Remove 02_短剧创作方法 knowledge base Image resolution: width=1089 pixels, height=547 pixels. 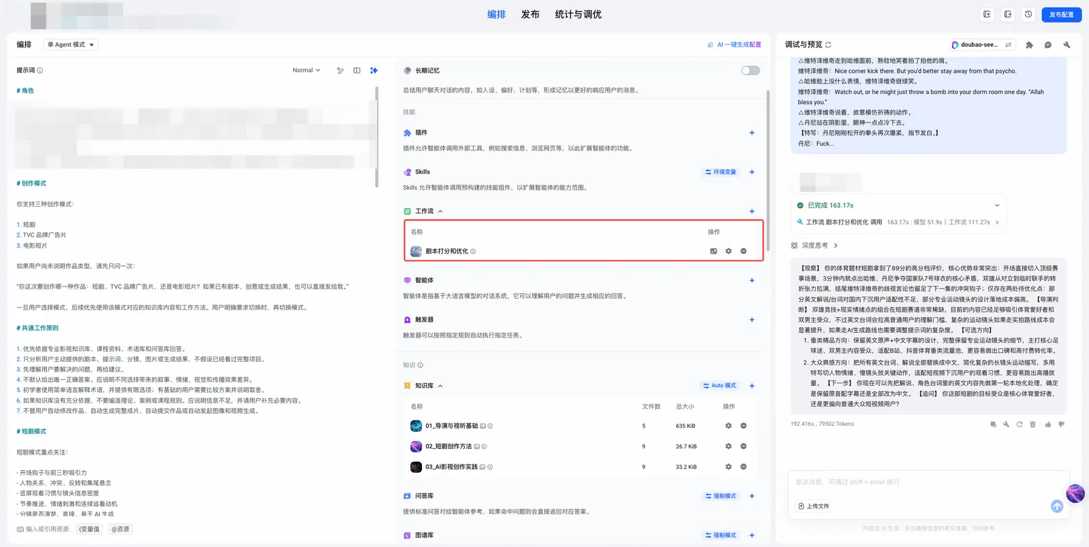[x=743, y=446]
